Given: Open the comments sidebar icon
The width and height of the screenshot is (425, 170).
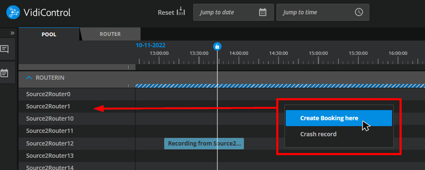Looking at the screenshot, I should 5,49.
